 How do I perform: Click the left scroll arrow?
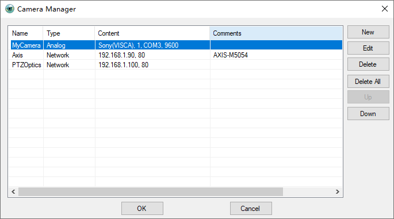pyautogui.click(x=13, y=192)
